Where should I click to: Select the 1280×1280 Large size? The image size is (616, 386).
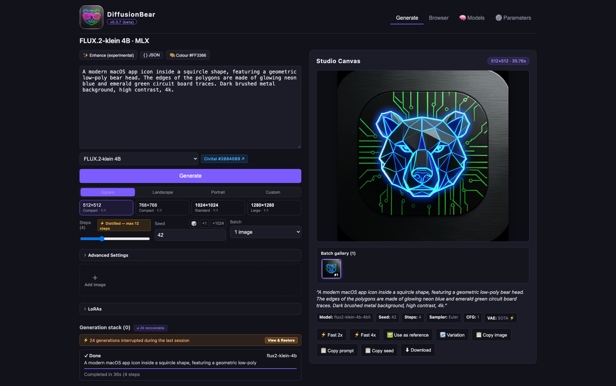tap(274, 208)
